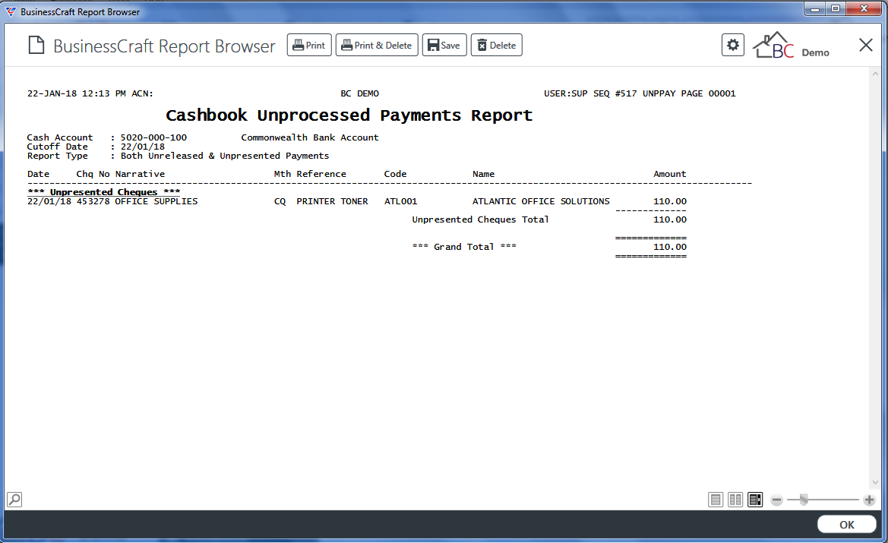
Task: Click the "Report Type" label
Action: pyautogui.click(x=57, y=156)
